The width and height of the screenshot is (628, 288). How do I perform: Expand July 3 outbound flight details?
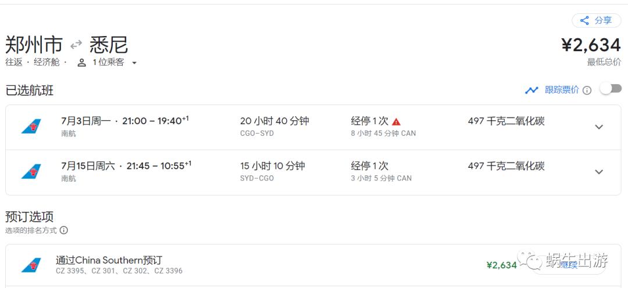point(599,127)
